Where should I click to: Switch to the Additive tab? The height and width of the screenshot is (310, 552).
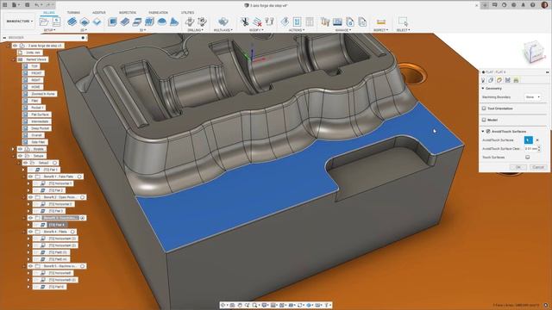click(99, 13)
